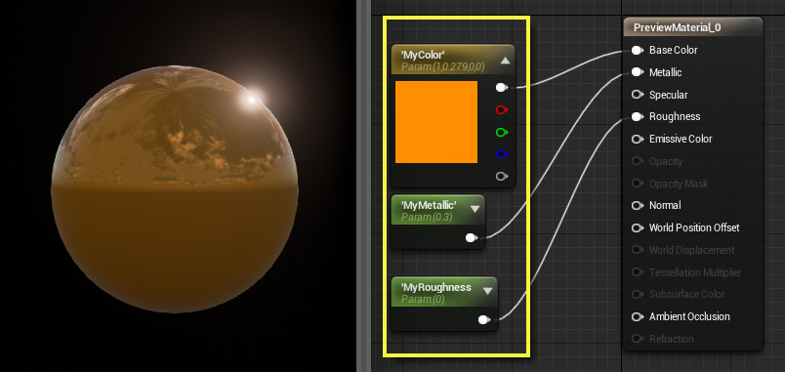Click the Base Color input pin
The width and height of the screenshot is (785, 372).
click(x=638, y=50)
